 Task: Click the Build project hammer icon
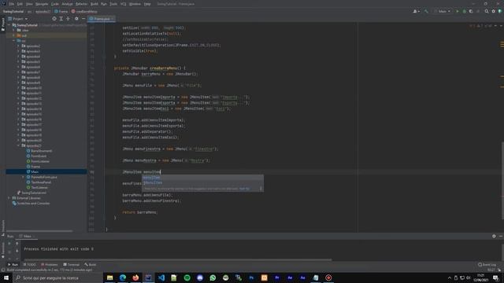click(x=426, y=11)
